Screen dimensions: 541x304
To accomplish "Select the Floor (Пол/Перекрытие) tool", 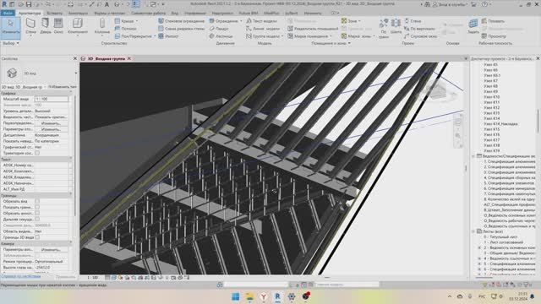I will (134, 36).
